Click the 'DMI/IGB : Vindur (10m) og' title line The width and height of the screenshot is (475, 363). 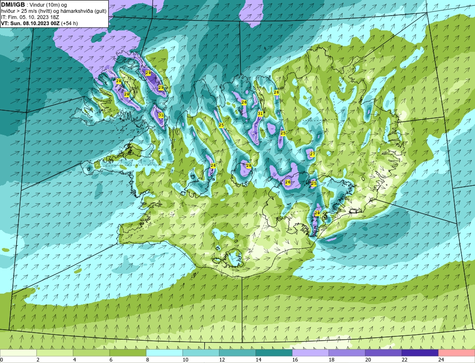[x=34, y=5]
